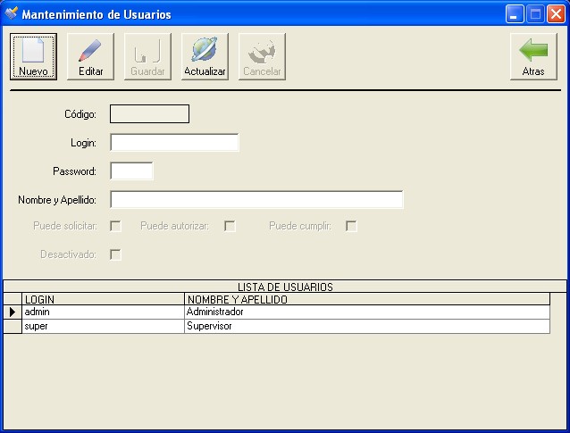Select the super login cell

coord(104,326)
